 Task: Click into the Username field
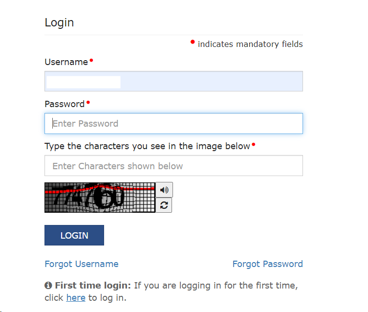173,81
